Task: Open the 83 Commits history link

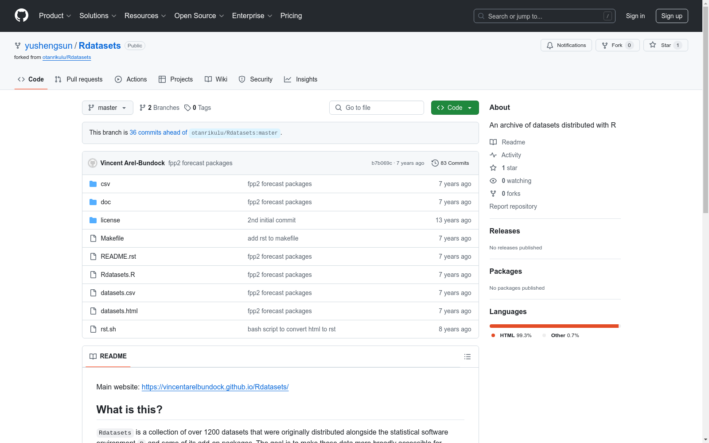Action: 450,163
